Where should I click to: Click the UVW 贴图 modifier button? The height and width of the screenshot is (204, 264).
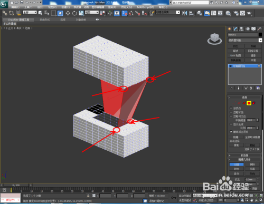tap(235, 55)
